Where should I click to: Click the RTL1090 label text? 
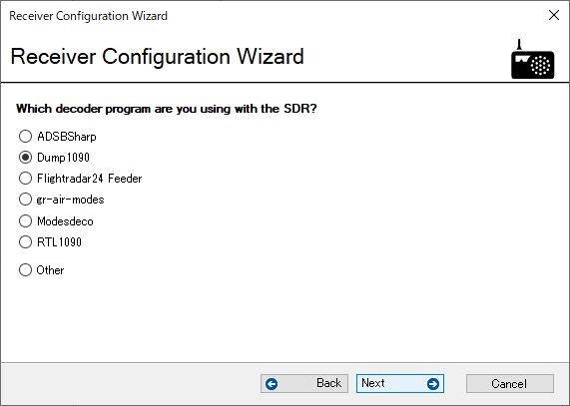pos(59,241)
